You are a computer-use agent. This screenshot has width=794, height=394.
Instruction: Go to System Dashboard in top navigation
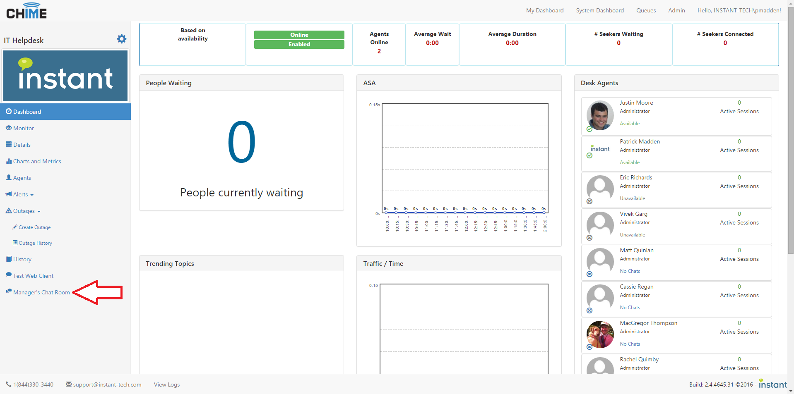[599, 10]
